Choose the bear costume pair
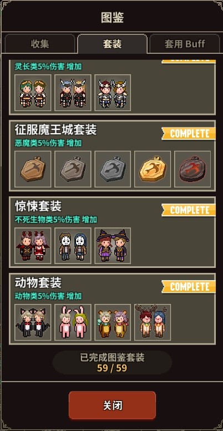 point(113,322)
